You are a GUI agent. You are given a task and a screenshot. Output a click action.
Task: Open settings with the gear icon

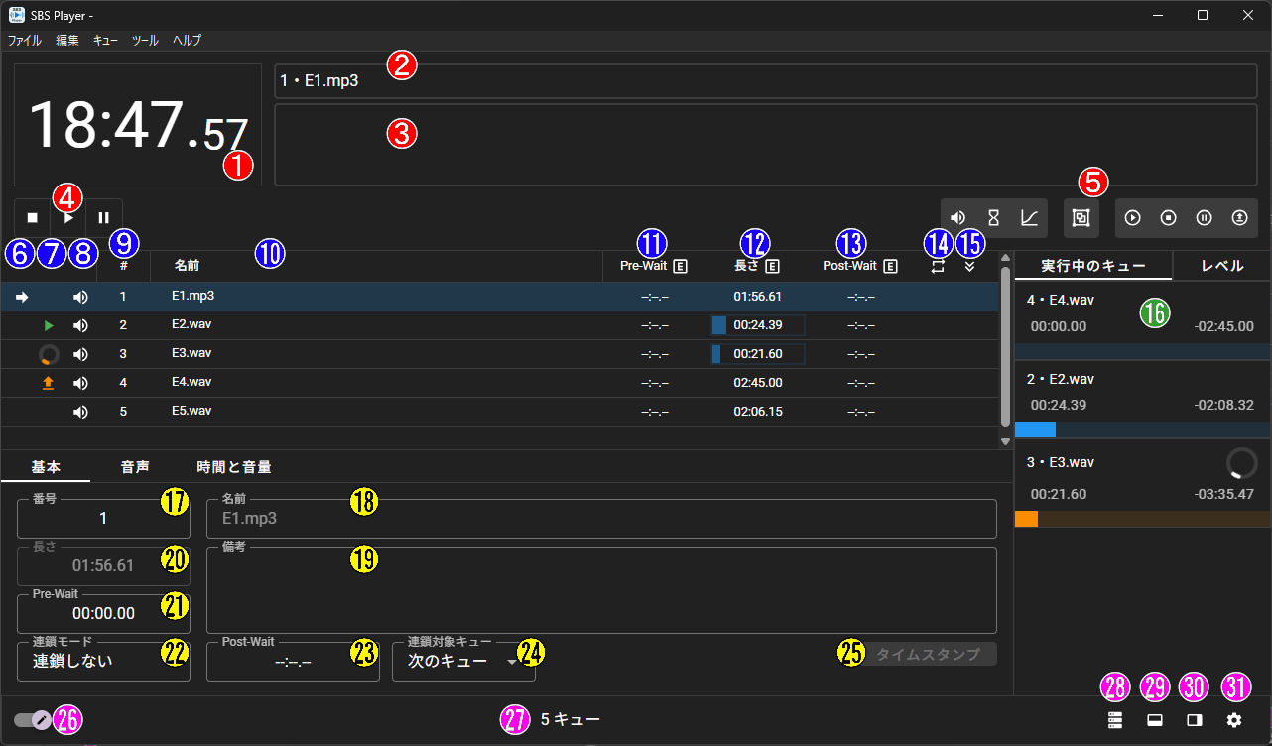pyautogui.click(x=1234, y=720)
